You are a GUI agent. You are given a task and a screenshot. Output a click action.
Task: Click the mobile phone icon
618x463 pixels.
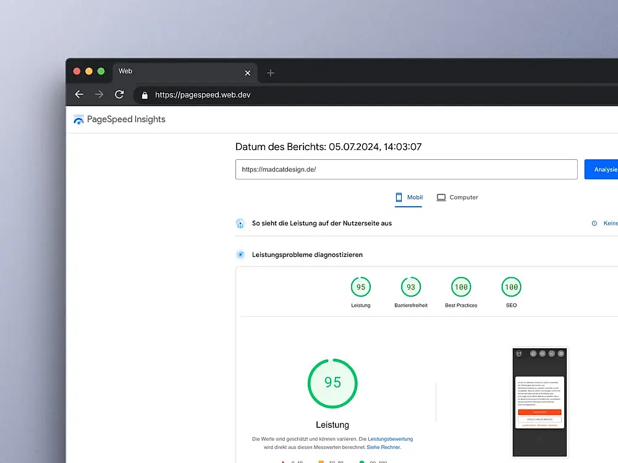coord(399,198)
